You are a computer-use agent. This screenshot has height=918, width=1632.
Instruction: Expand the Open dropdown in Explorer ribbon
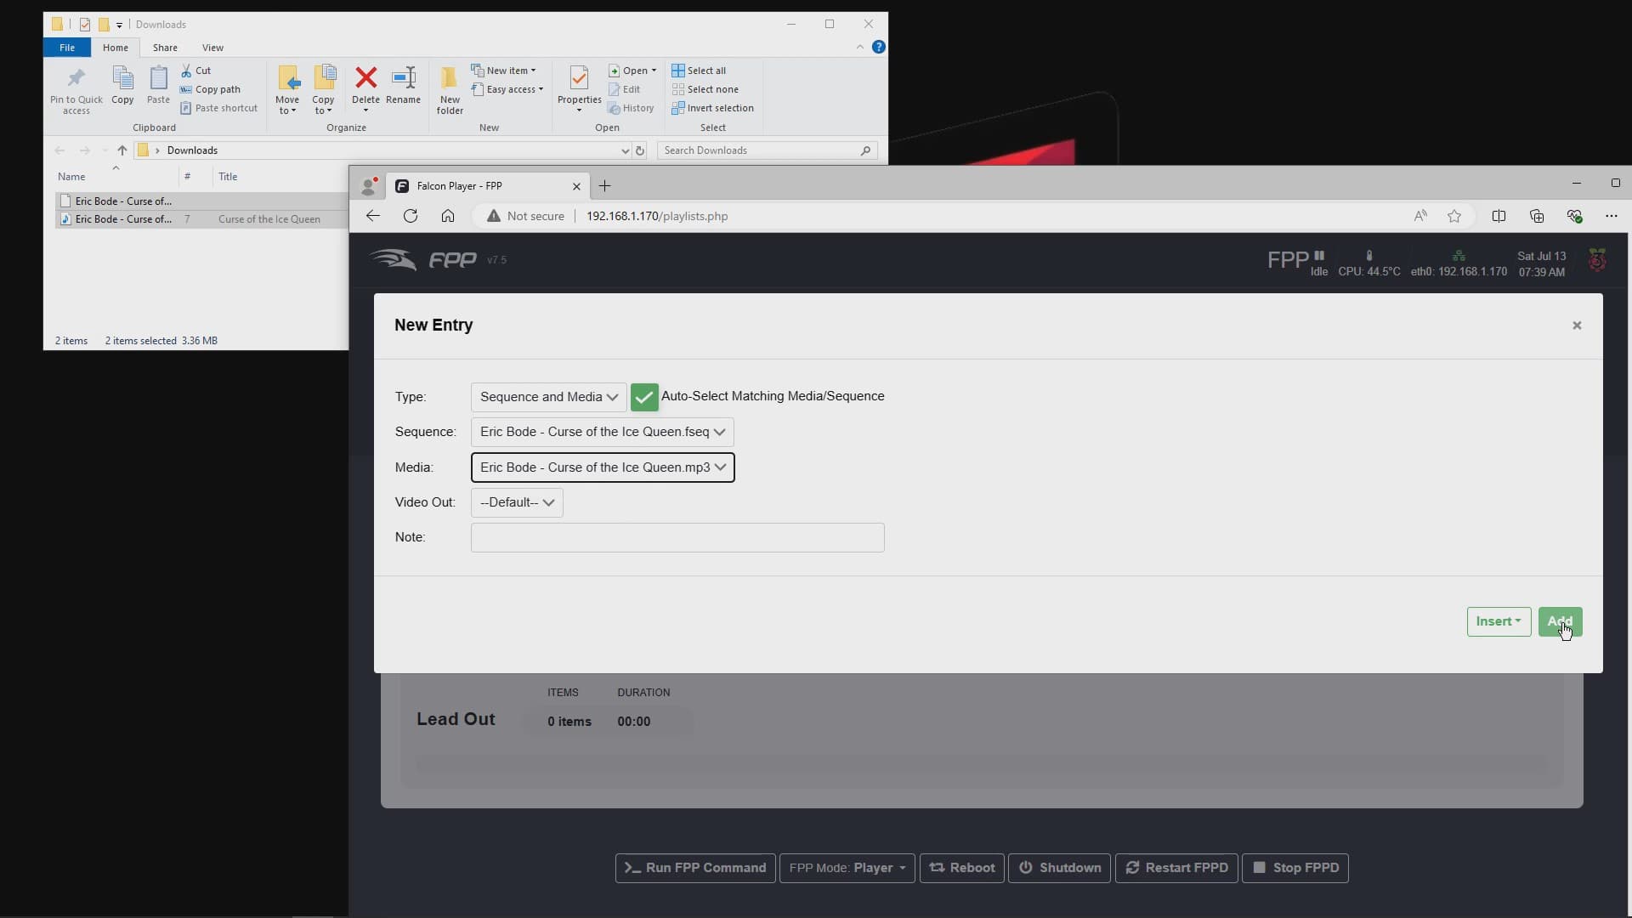coord(633,71)
